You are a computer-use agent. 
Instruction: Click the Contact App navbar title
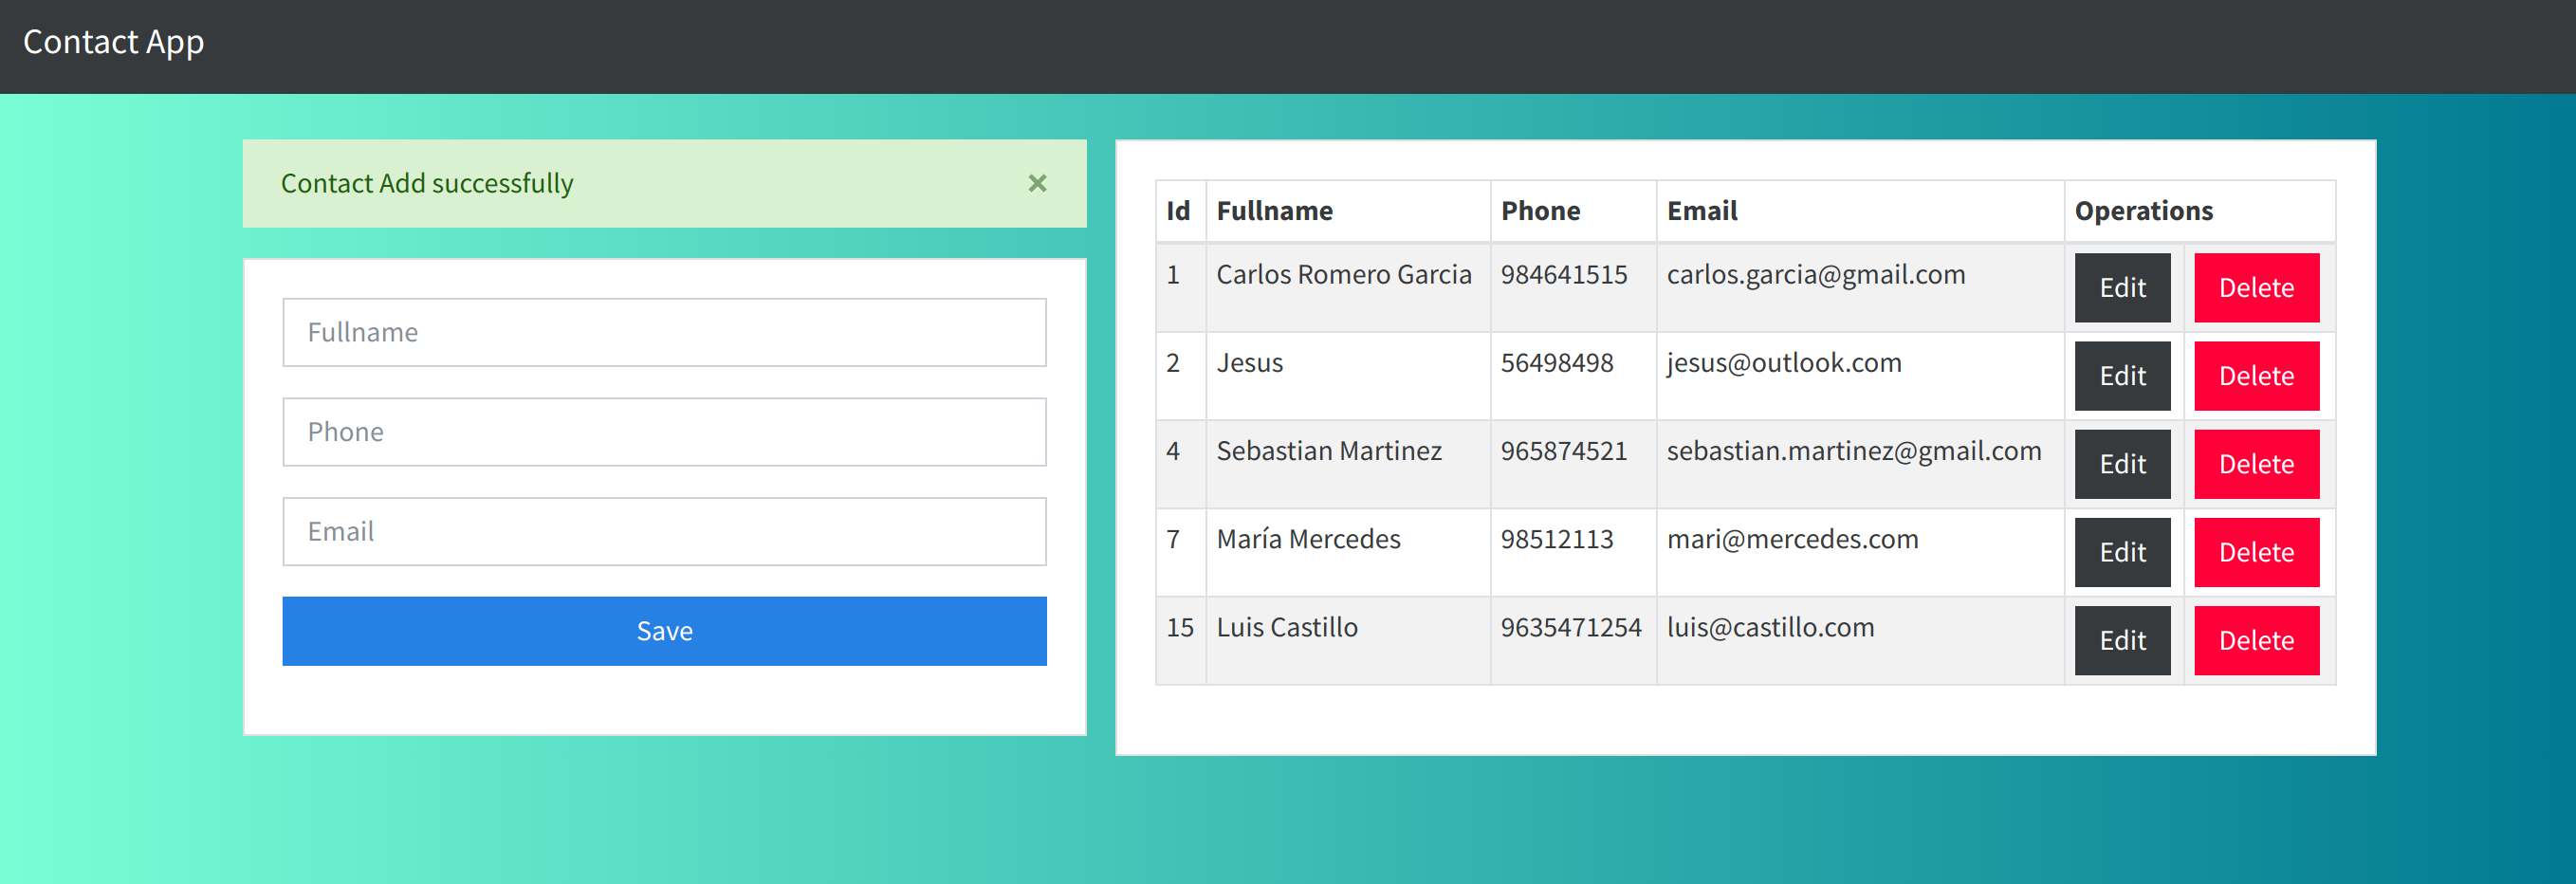(113, 42)
